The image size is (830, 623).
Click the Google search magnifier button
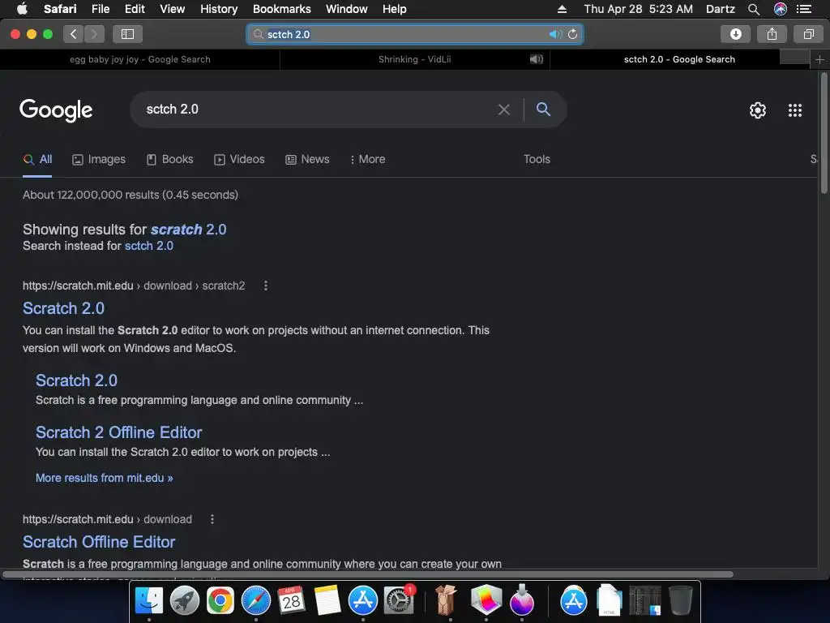click(x=543, y=110)
